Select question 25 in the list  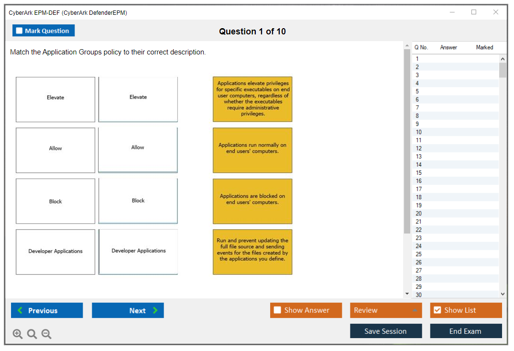pyautogui.click(x=419, y=254)
